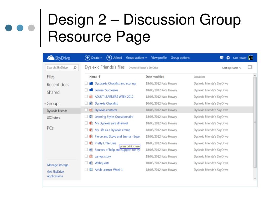This screenshot has height=201, width=269.
Task: Click My Life as a Dyslexic icon
Action: [x=91, y=130]
